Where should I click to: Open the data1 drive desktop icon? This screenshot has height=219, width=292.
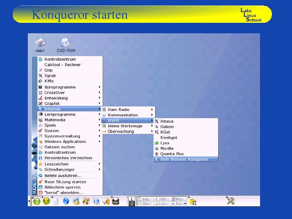click(x=40, y=45)
